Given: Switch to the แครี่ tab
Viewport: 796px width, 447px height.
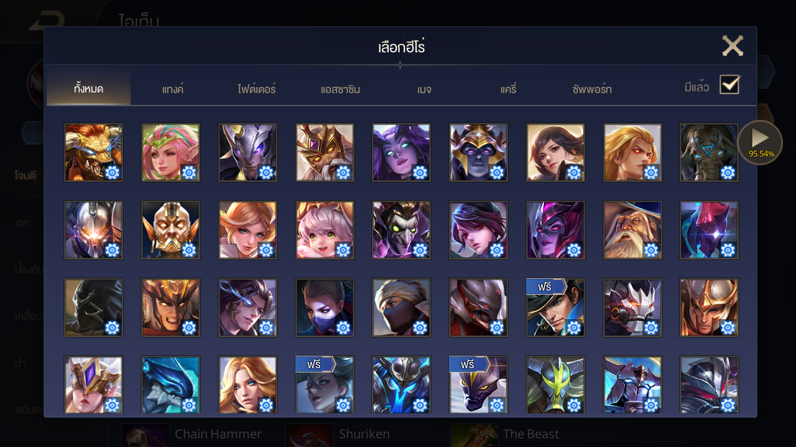Looking at the screenshot, I should (508, 89).
